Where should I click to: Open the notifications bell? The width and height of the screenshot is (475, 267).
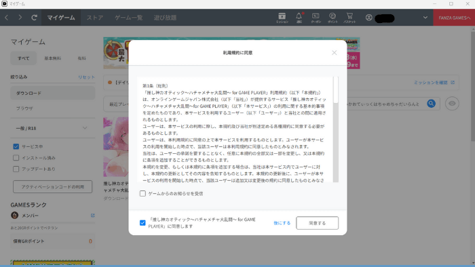pyautogui.click(x=299, y=18)
